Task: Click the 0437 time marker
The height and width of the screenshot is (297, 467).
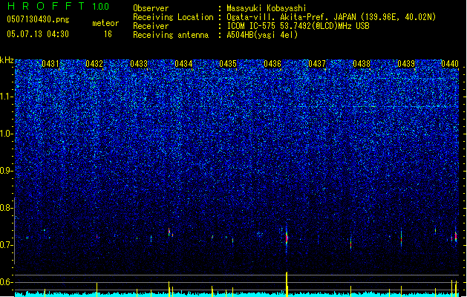Action: tap(317, 64)
